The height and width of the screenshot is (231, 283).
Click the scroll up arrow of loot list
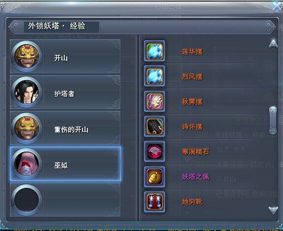273,44
